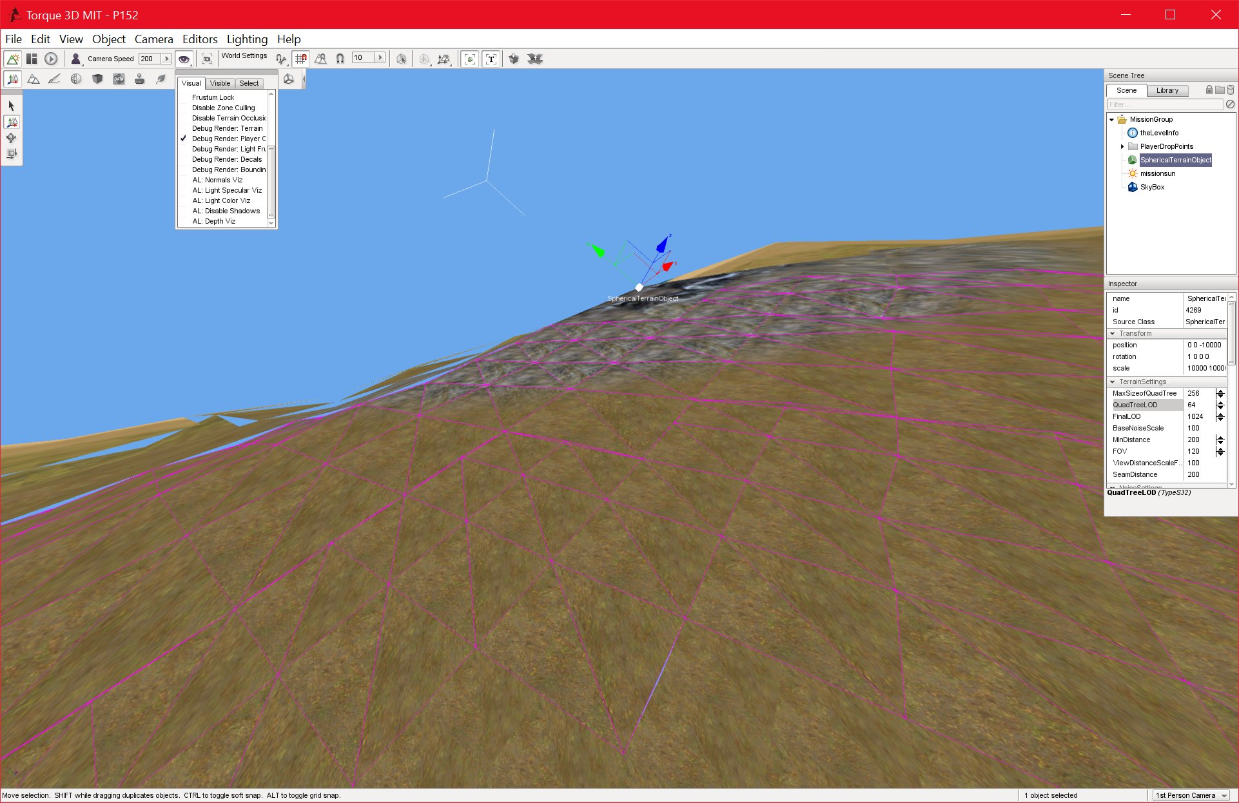
Task: Switch to the Library tab
Action: pyautogui.click(x=1167, y=90)
